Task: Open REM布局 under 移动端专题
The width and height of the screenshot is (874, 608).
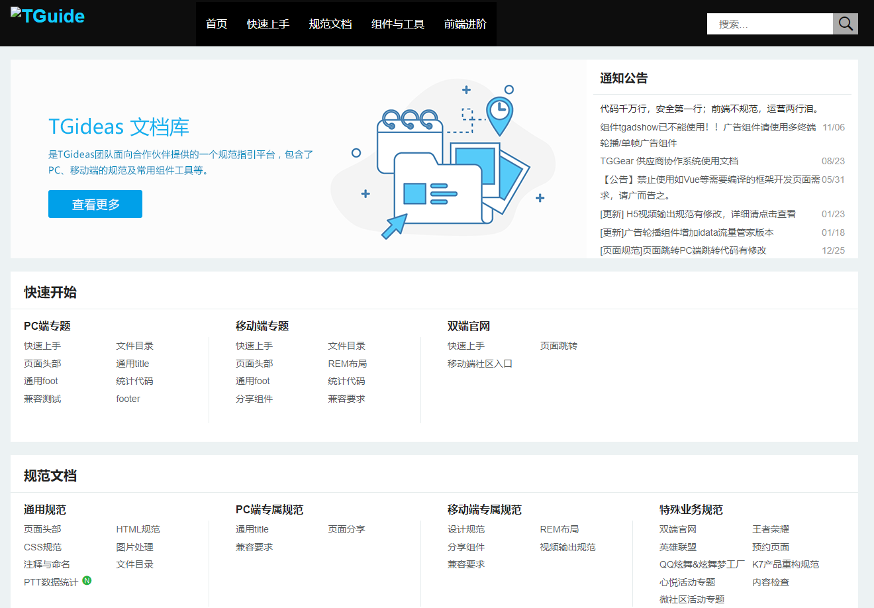Action: pyautogui.click(x=348, y=364)
